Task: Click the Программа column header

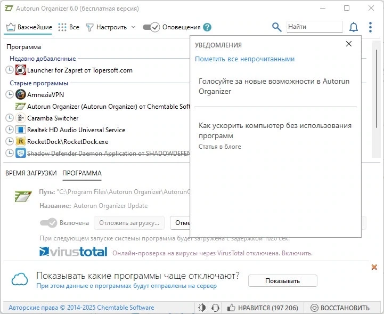Action: pyautogui.click(x=23, y=47)
